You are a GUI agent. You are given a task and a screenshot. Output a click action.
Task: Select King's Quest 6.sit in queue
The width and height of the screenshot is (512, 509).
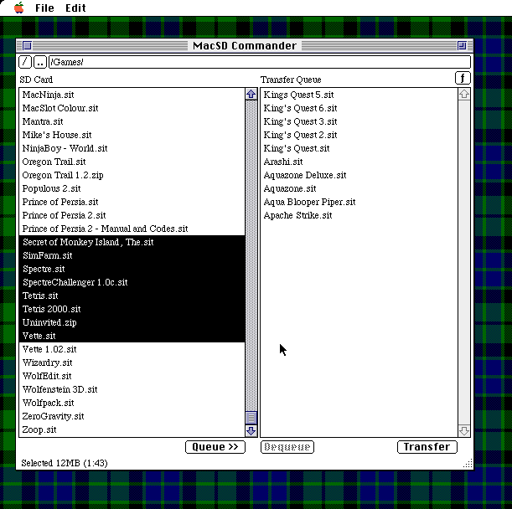[x=359, y=108]
